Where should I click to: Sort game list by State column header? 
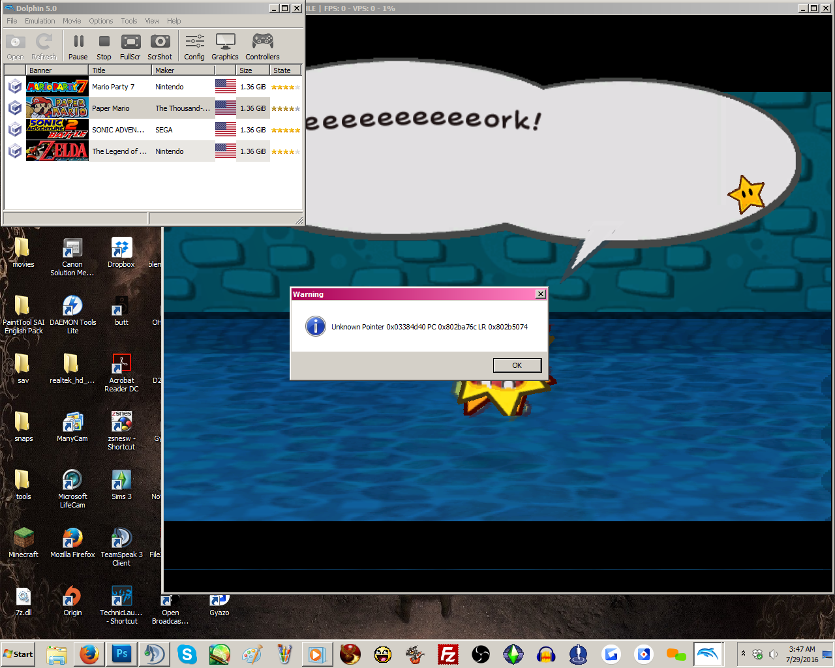(286, 70)
